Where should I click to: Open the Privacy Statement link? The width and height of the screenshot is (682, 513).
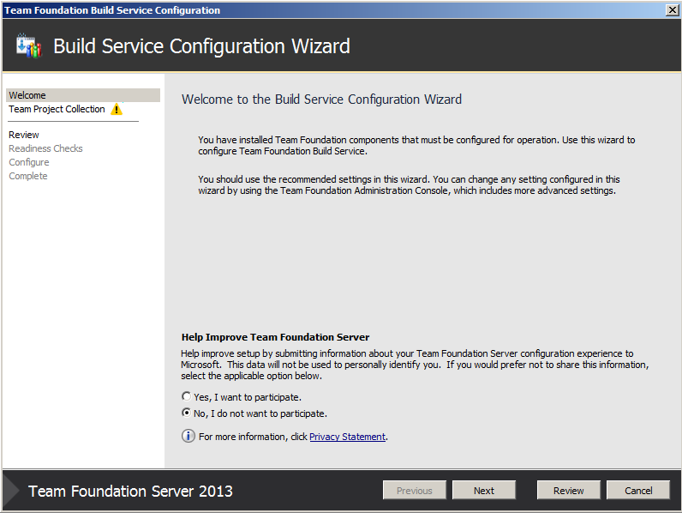(x=347, y=437)
